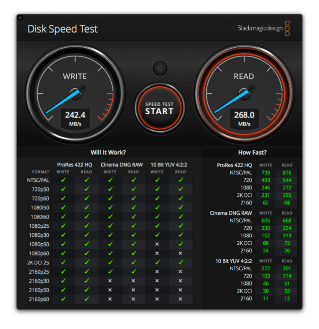Click ProRes 422 HQ write checkmark for NTSC/PAL
The image size is (319, 329).
click(x=63, y=180)
